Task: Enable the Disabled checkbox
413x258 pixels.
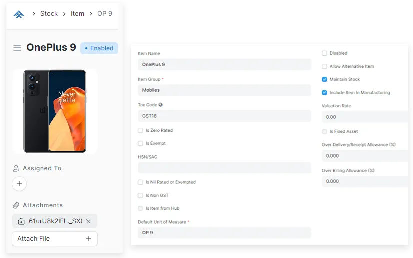Action: point(325,53)
